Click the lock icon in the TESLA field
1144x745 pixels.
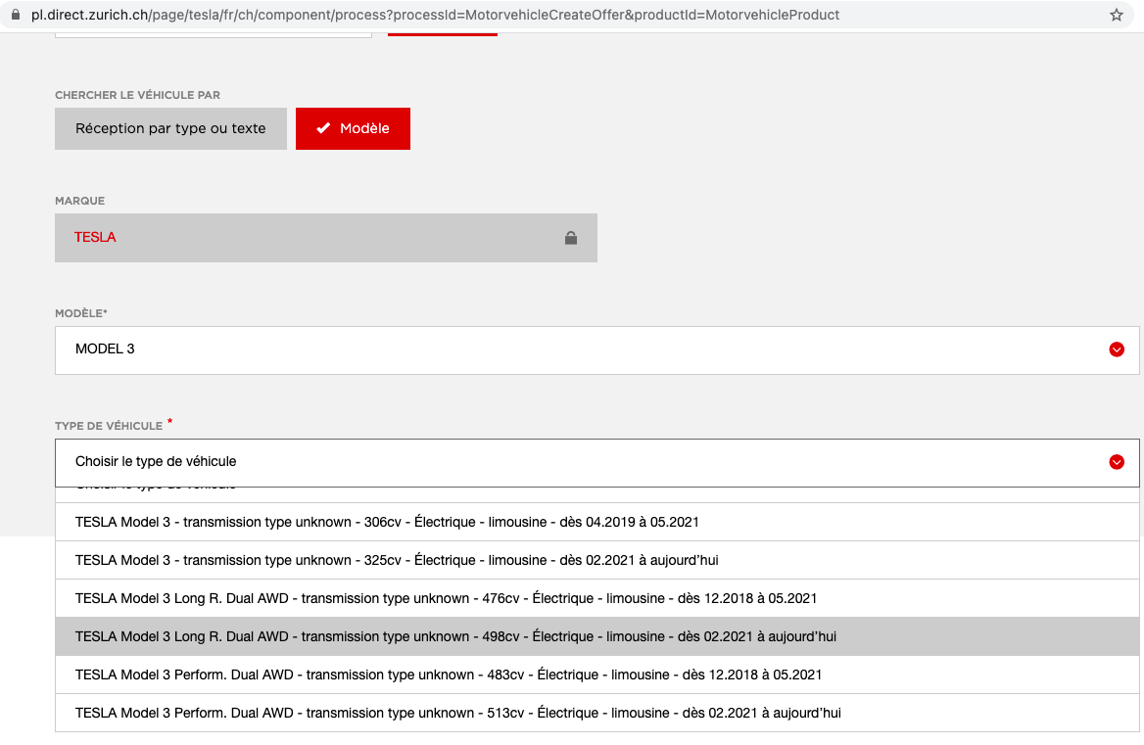pos(571,238)
